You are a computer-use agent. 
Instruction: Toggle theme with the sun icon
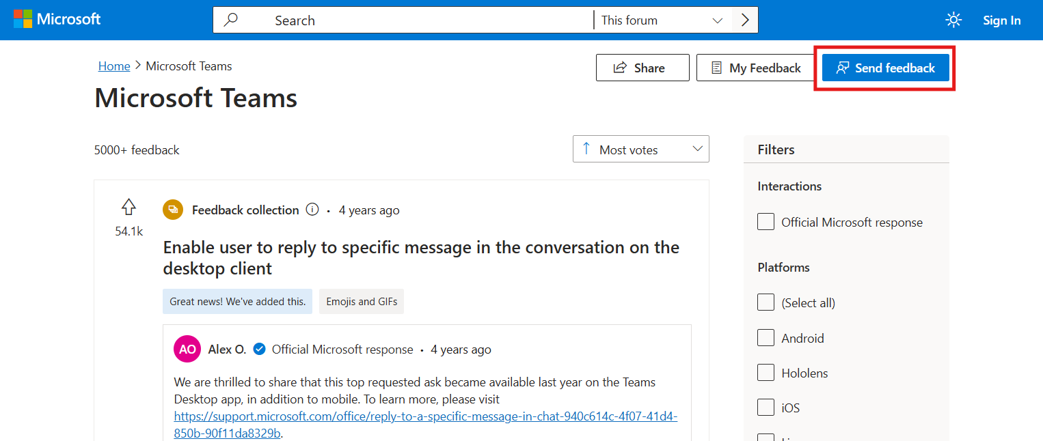tap(953, 20)
